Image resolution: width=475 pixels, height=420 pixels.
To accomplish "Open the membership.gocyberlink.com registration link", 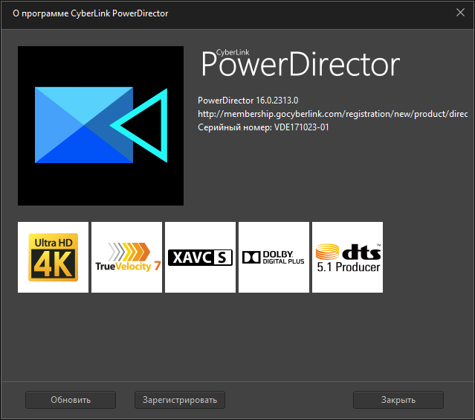I will [332, 114].
